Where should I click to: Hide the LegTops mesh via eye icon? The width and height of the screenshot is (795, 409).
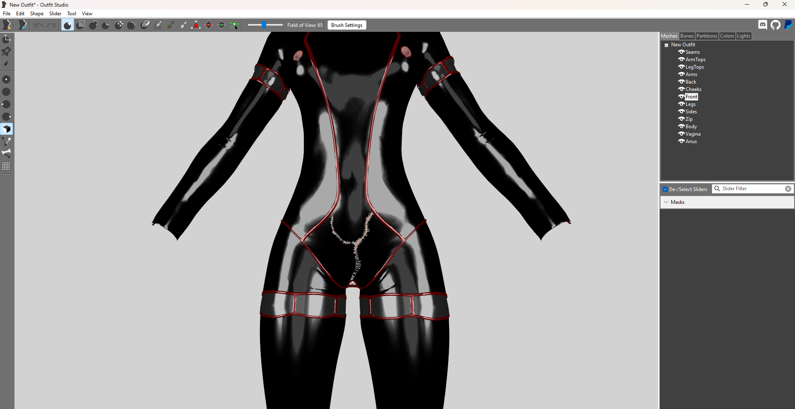pos(681,67)
